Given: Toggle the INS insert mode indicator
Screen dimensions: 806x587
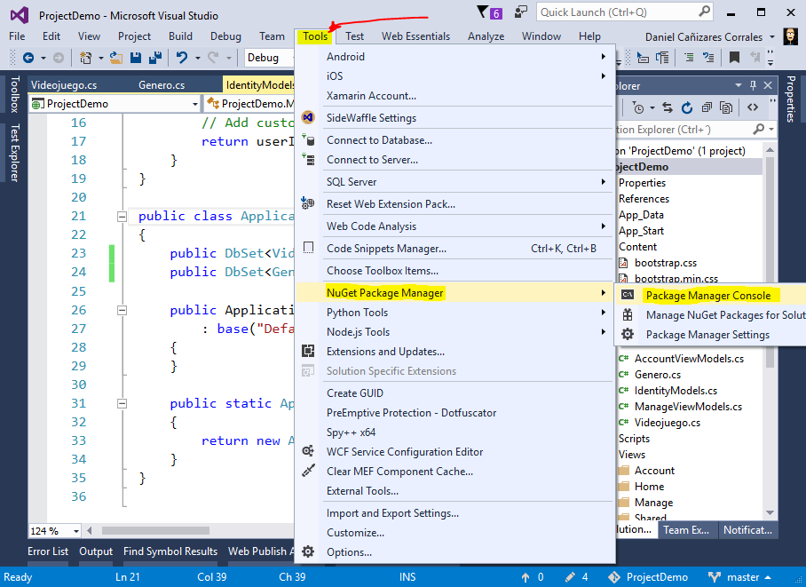Looking at the screenshot, I should (407, 577).
